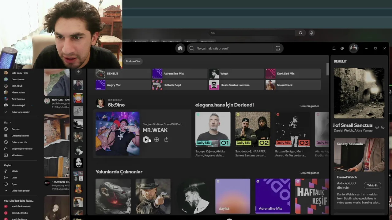Show all in Yakınlarda Çalınanlar

[x=309, y=173]
